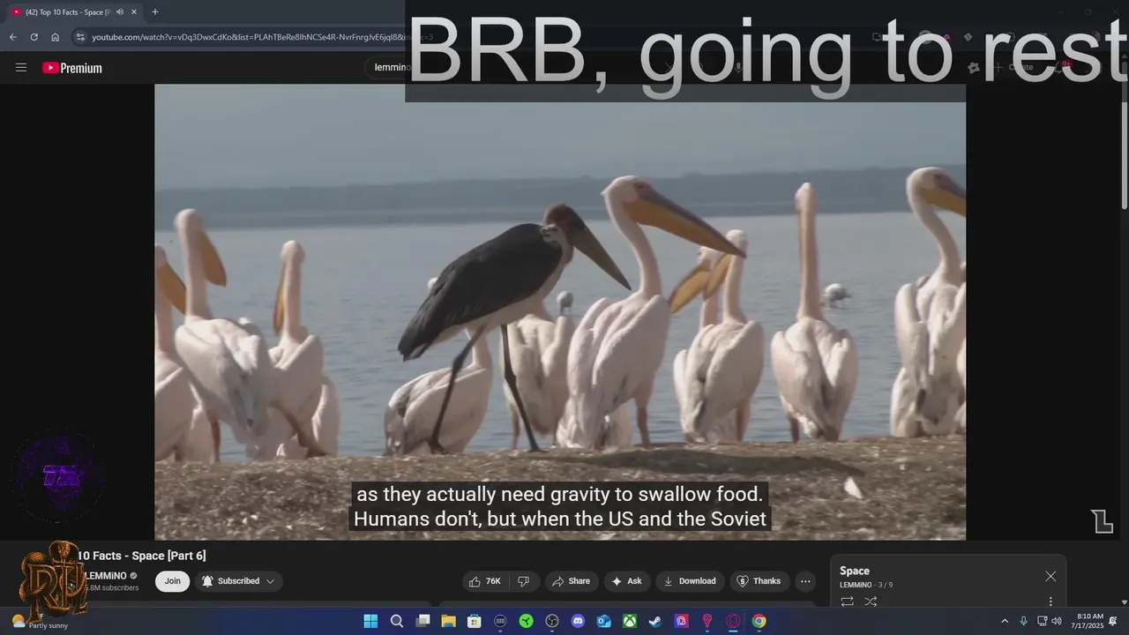Expand the Subscribed notification dropdown

[x=238, y=581]
